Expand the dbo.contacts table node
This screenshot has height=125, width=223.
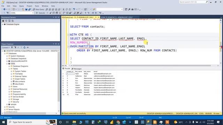point(11,82)
